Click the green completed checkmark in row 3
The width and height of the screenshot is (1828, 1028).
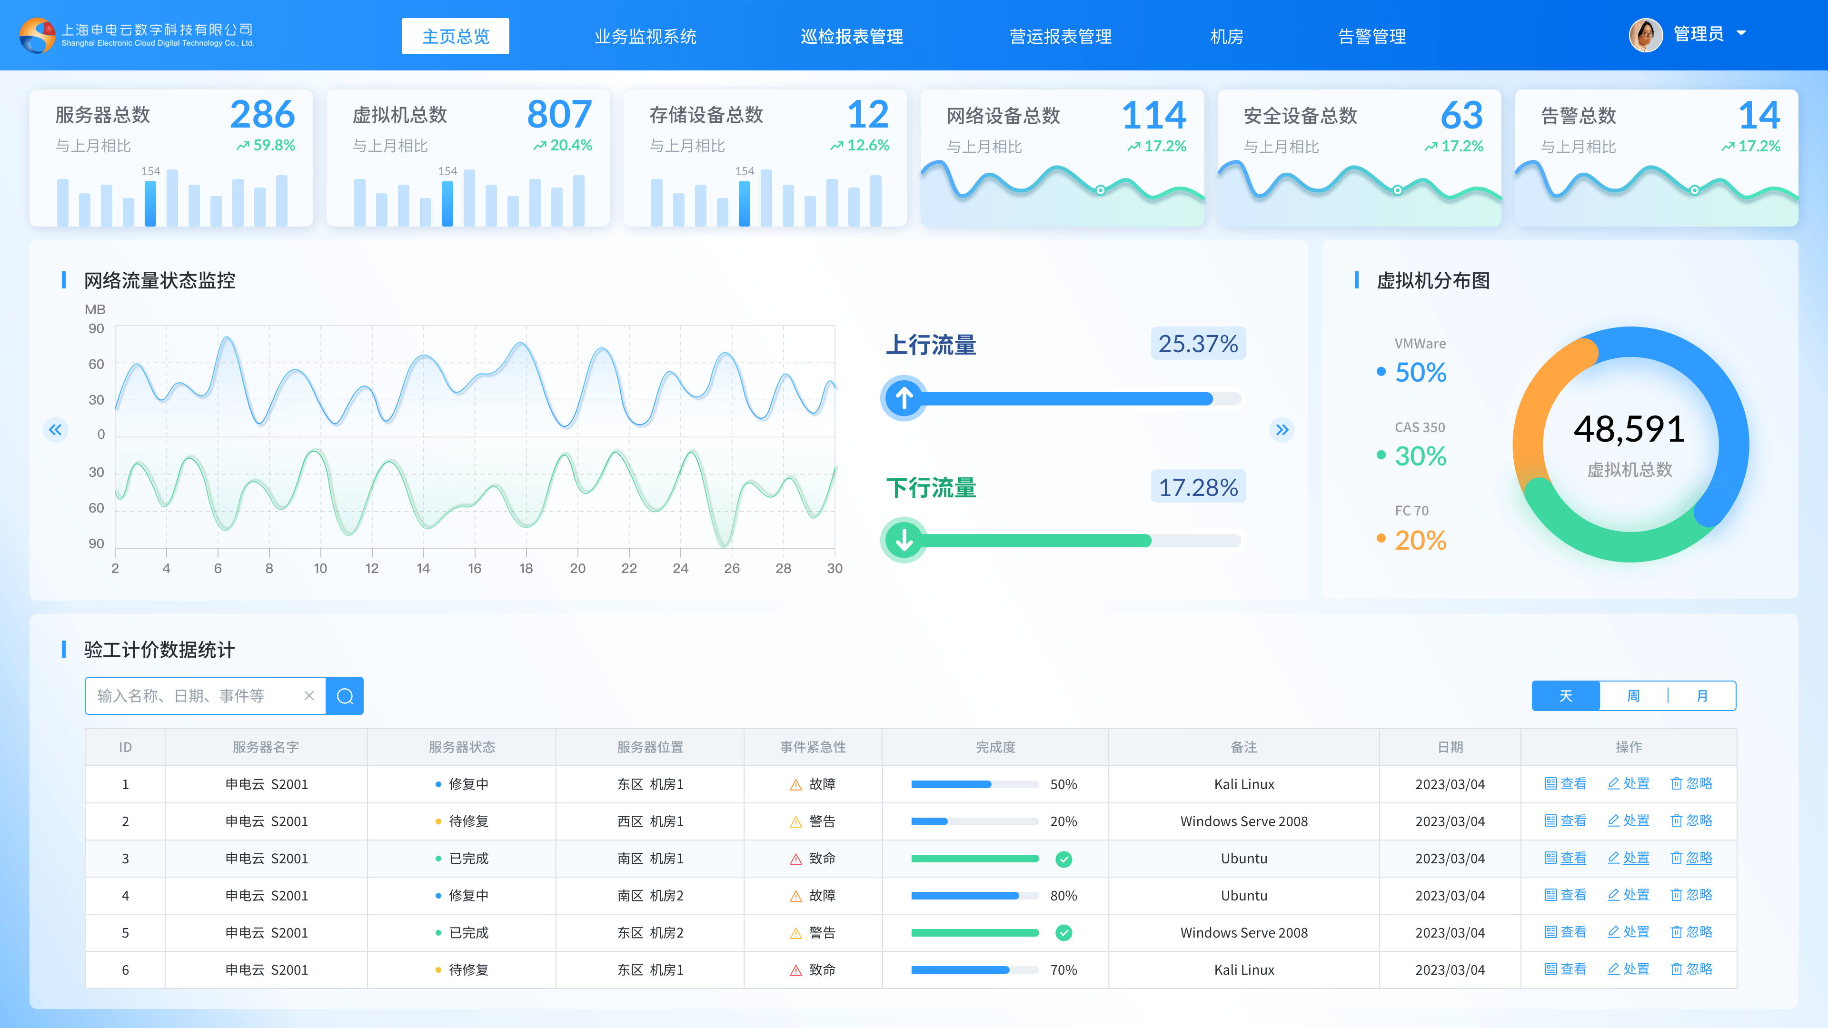coord(1064,859)
